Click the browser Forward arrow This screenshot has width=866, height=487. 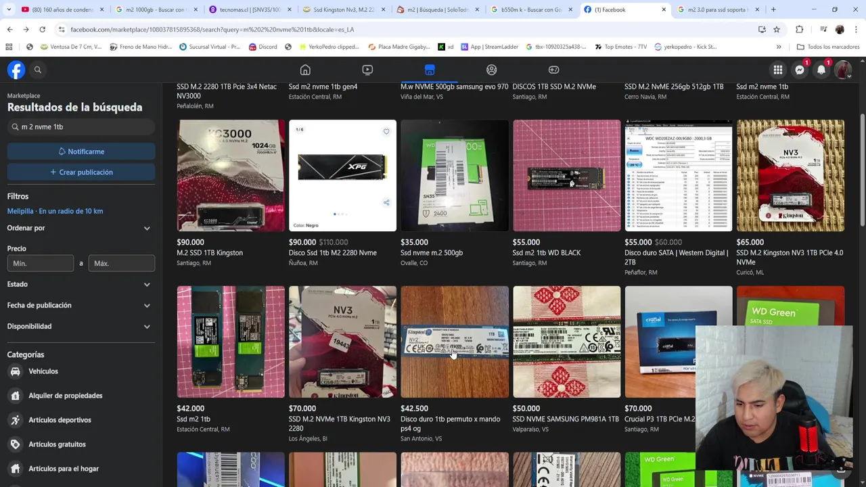click(26, 29)
